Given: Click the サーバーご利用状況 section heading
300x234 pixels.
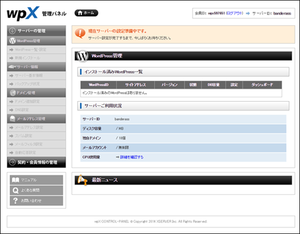Looking at the screenshot, I should click(x=183, y=106).
